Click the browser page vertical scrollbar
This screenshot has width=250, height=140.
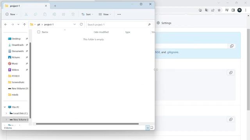pyautogui.click(x=248, y=69)
